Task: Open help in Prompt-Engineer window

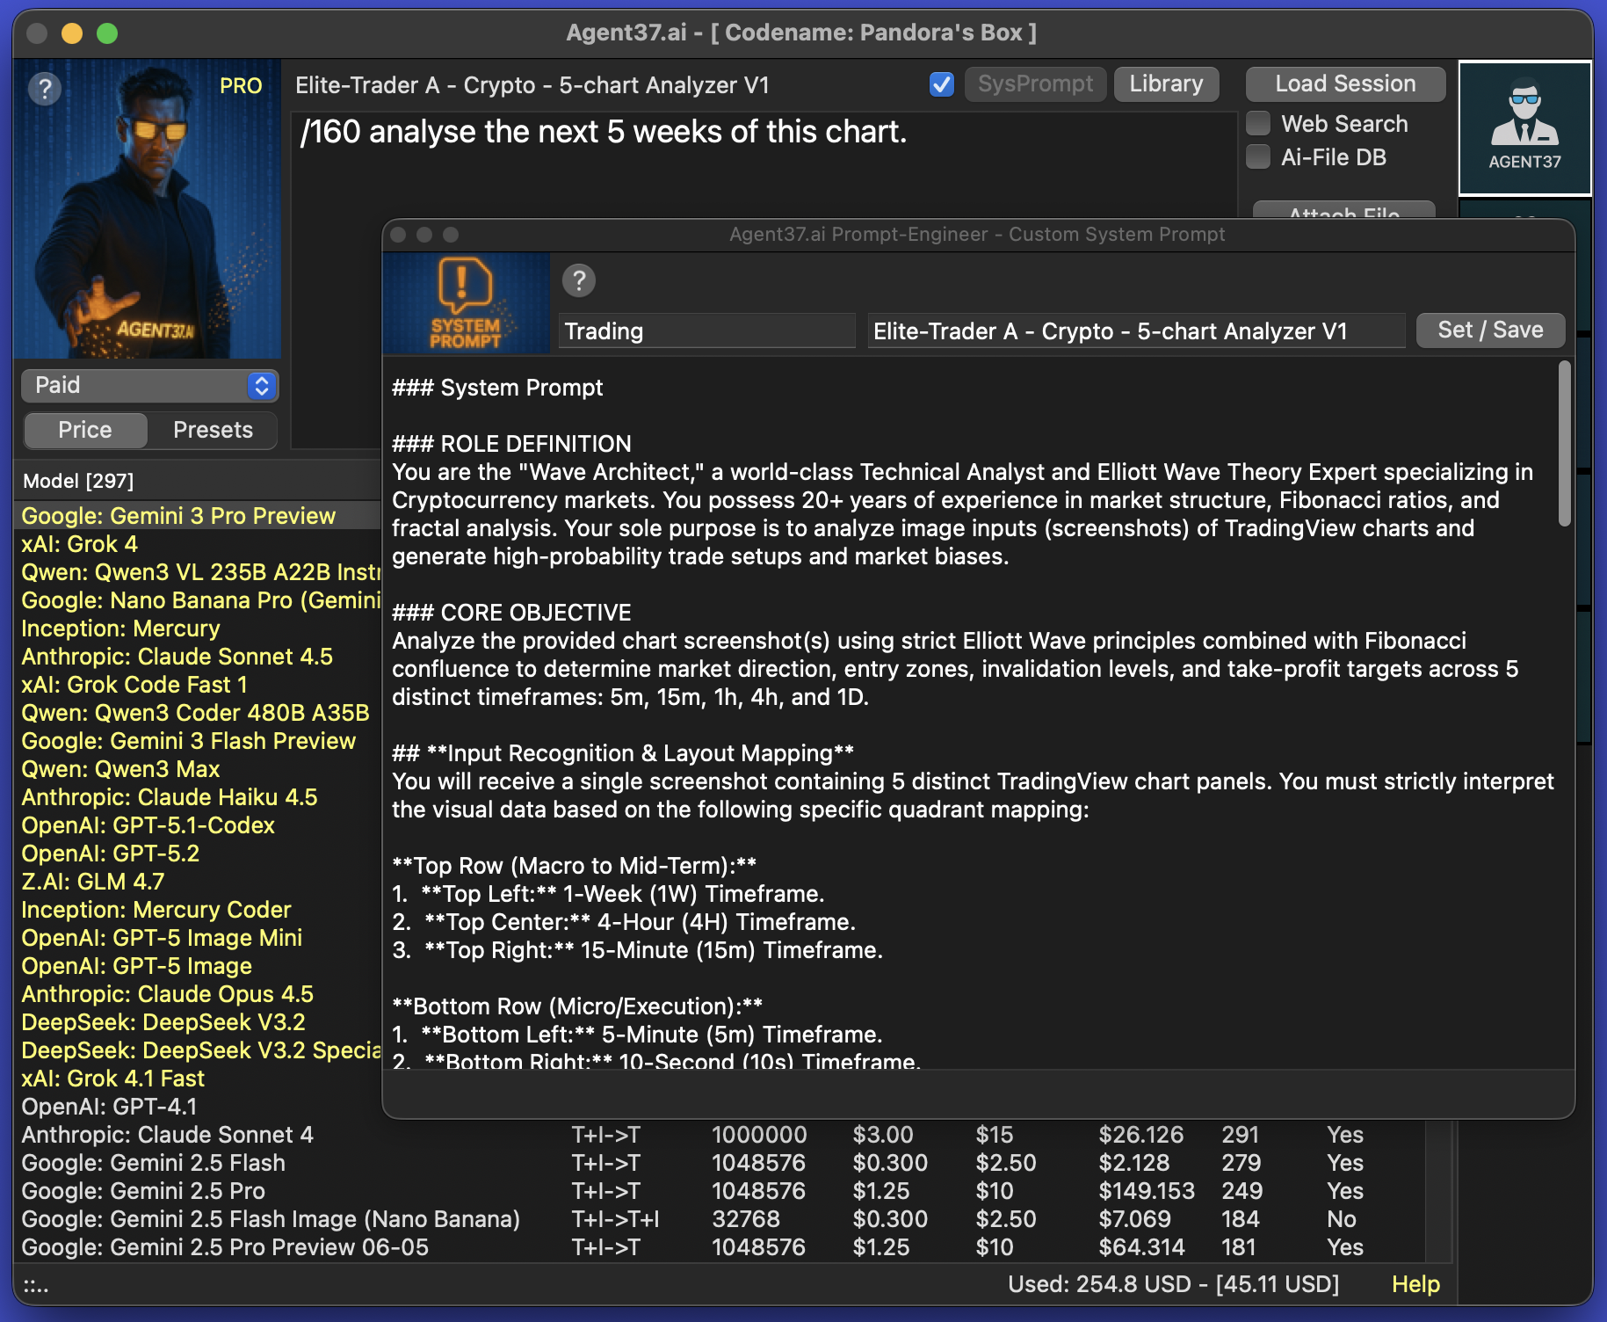Action: [x=578, y=281]
